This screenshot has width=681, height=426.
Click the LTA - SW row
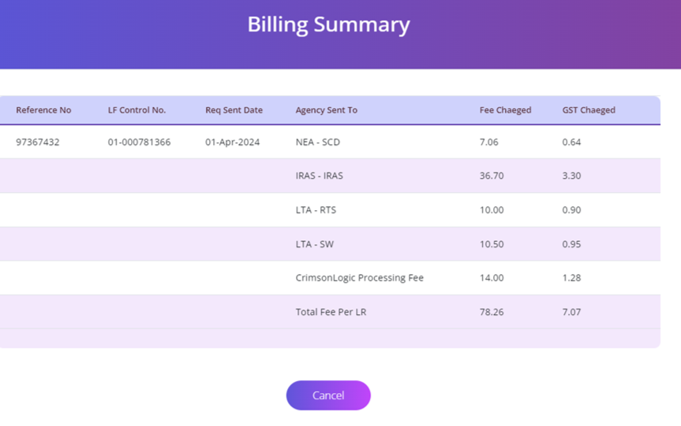pos(315,244)
